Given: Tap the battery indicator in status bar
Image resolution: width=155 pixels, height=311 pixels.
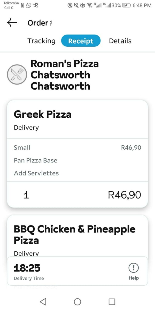Looking at the screenshot, I should click(x=127, y=5).
